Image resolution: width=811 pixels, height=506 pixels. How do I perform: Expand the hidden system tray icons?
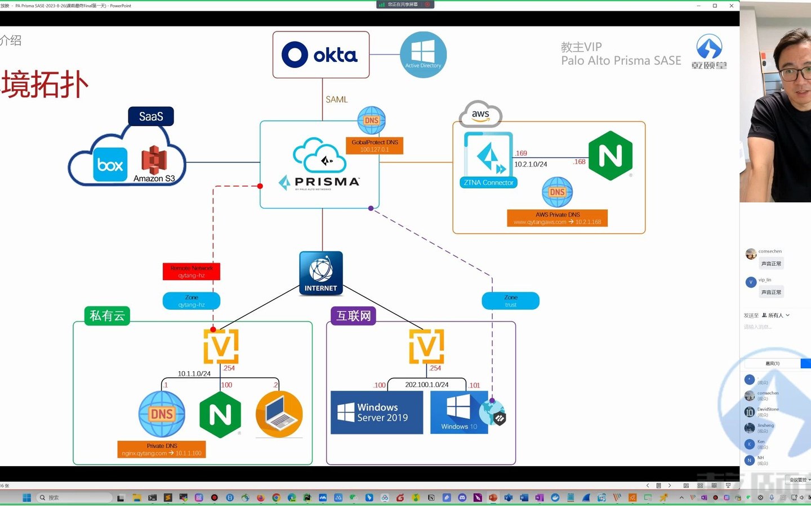[681, 498]
